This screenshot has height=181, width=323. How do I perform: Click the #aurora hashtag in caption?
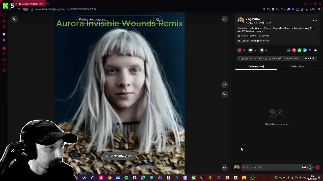pos(288,28)
